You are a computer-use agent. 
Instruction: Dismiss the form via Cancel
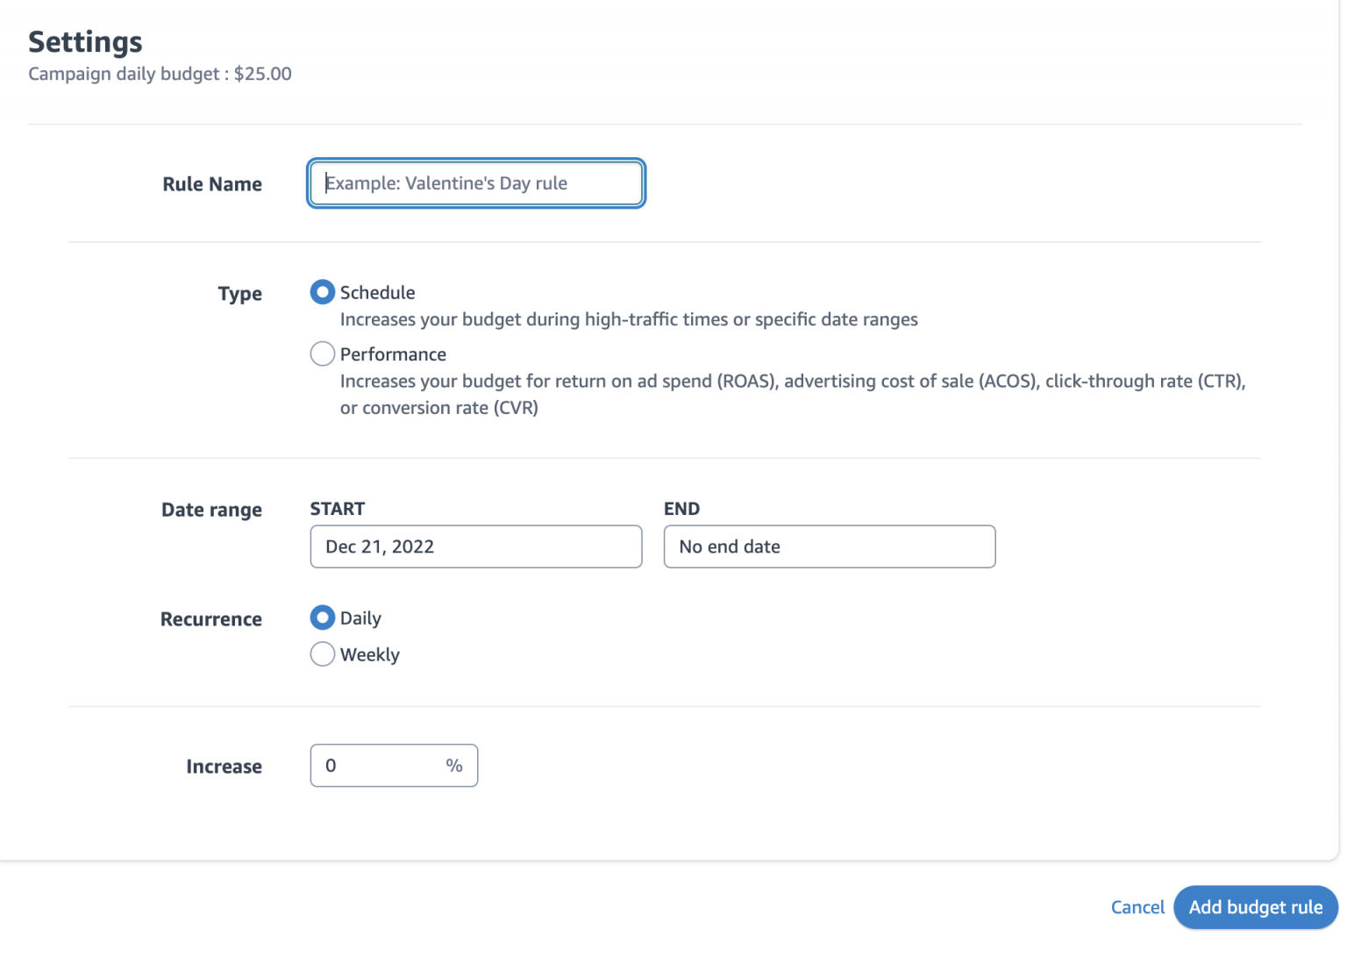pyautogui.click(x=1137, y=907)
